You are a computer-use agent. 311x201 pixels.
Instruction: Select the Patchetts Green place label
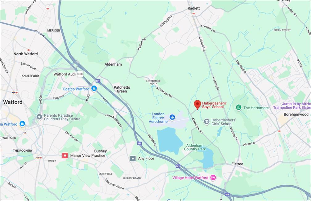tap(122, 89)
